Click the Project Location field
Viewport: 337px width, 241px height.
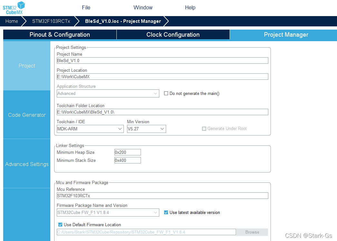(162, 77)
